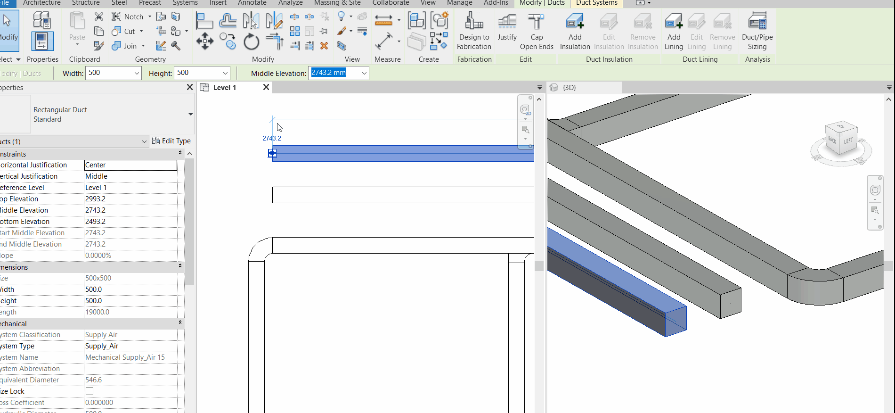The height and width of the screenshot is (413, 895).
Task: Select the Rotate tool
Action: (x=251, y=41)
